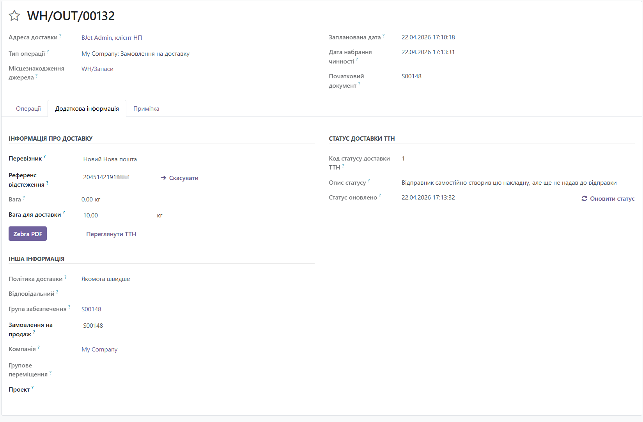Show help tooltip next to Перевізник
This screenshot has height=422, width=643.
[44, 157]
